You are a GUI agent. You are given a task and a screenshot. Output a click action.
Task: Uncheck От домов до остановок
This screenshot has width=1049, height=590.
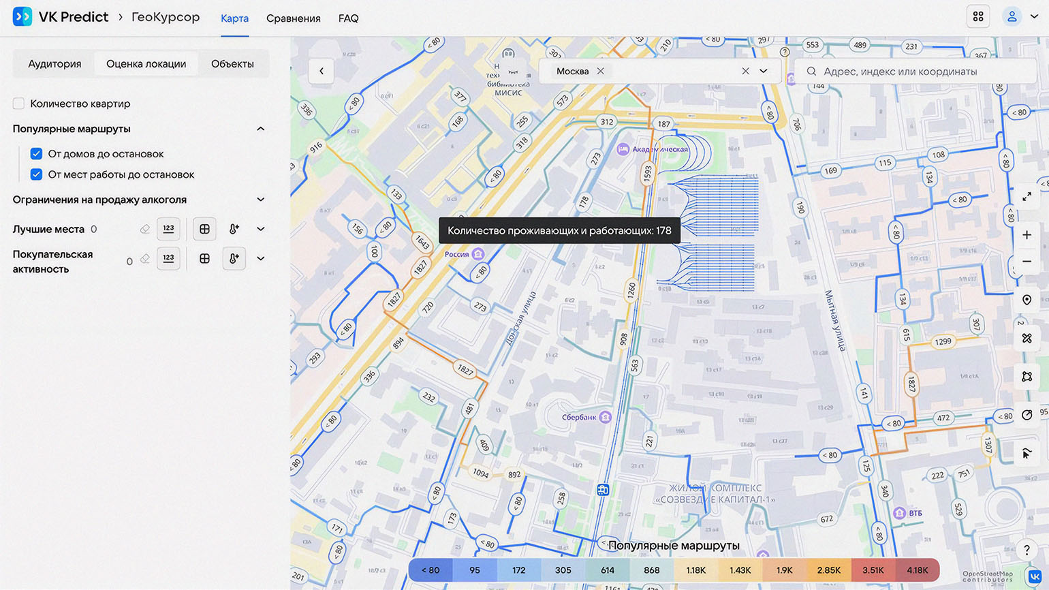tap(37, 154)
